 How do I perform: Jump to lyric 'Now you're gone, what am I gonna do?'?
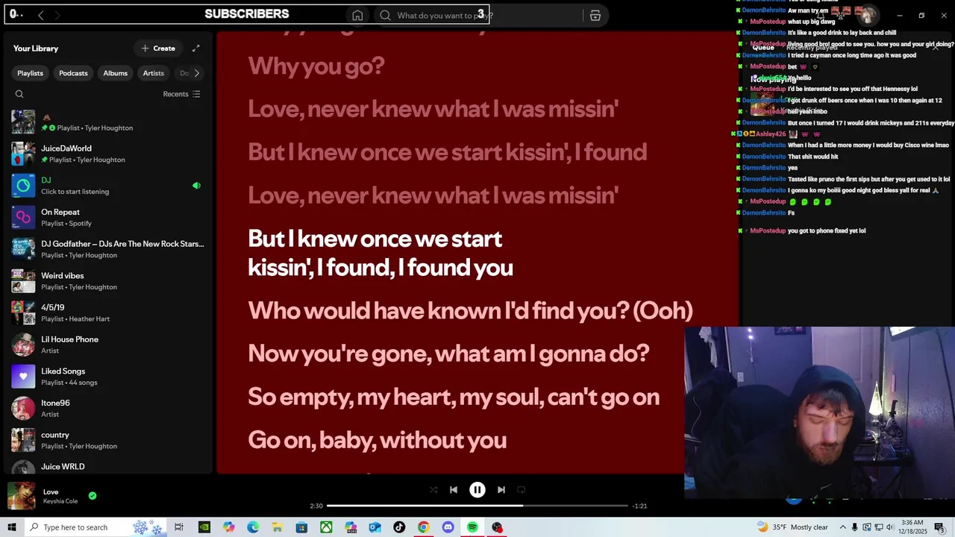tap(448, 354)
